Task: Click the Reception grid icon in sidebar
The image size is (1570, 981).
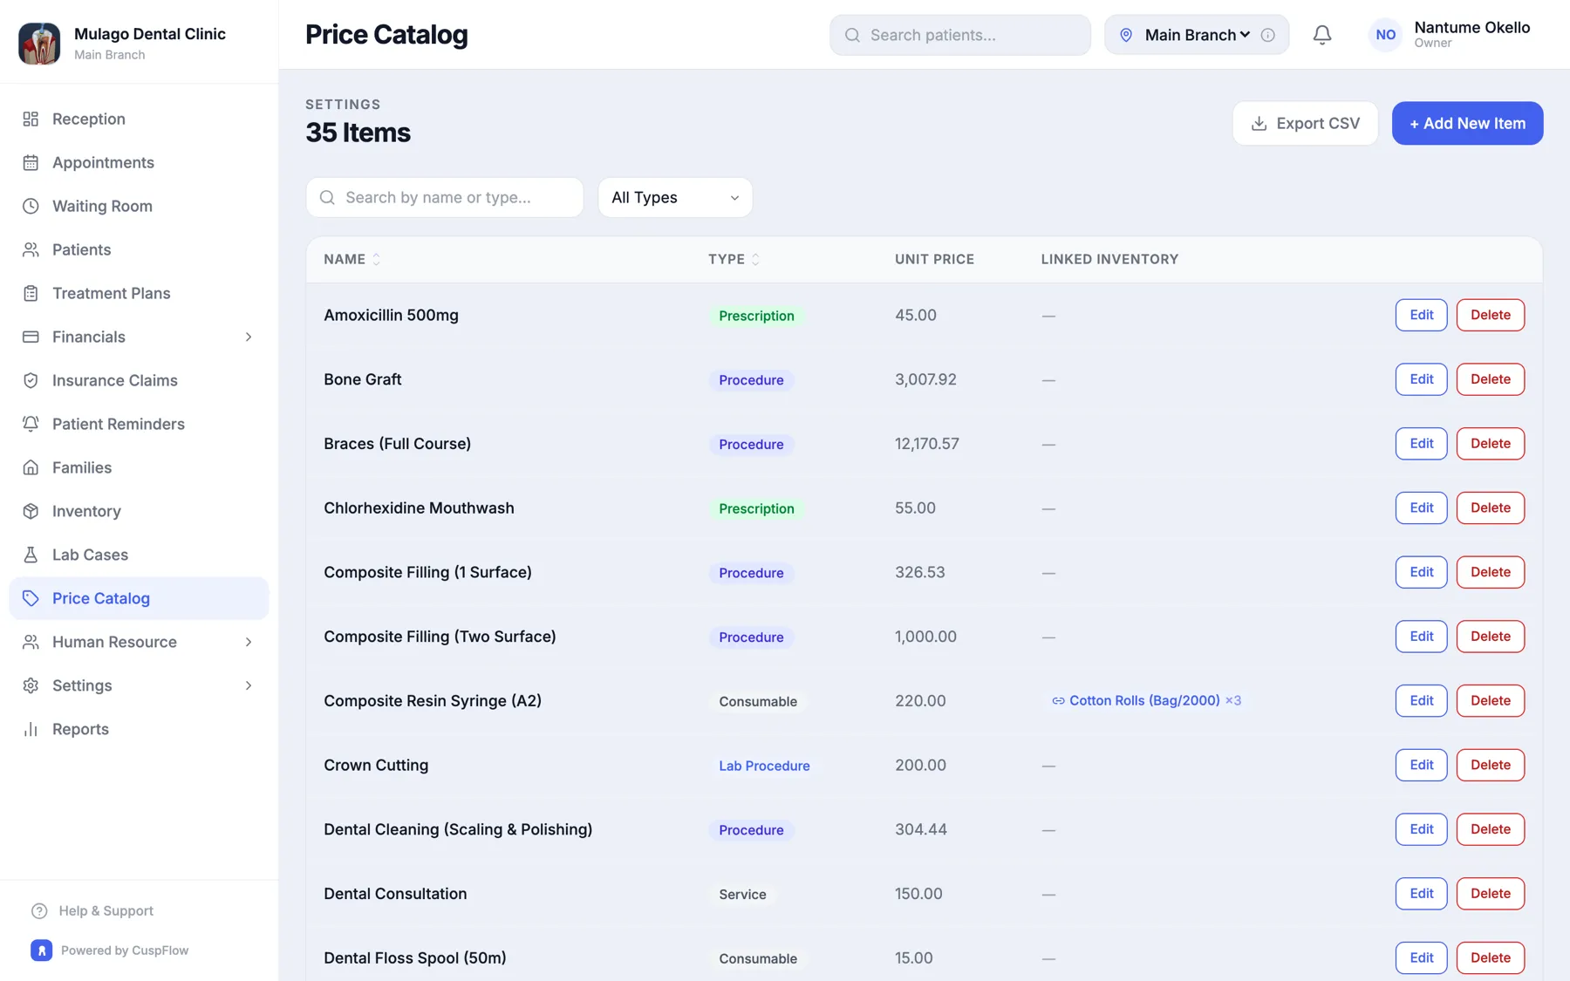Action: (x=31, y=119)
